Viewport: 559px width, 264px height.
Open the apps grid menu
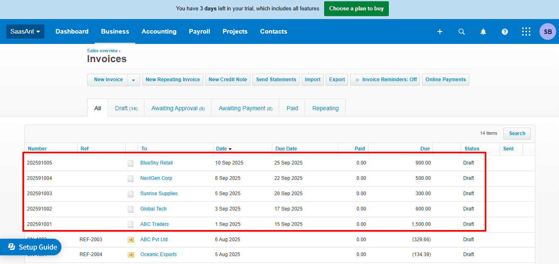coord(526,31)
